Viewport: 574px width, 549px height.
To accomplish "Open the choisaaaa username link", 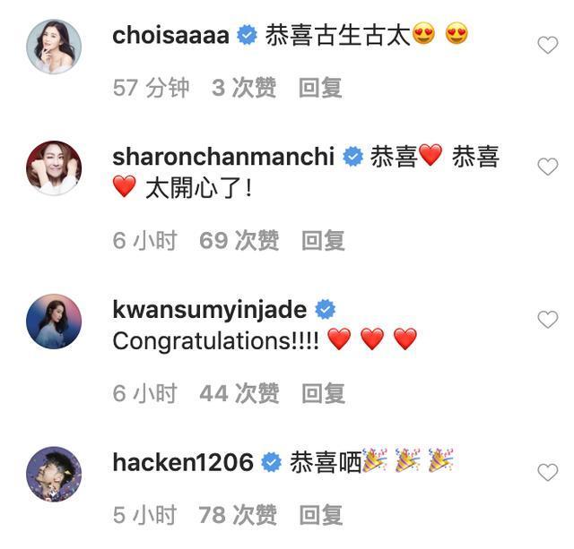I will point(171,36).
